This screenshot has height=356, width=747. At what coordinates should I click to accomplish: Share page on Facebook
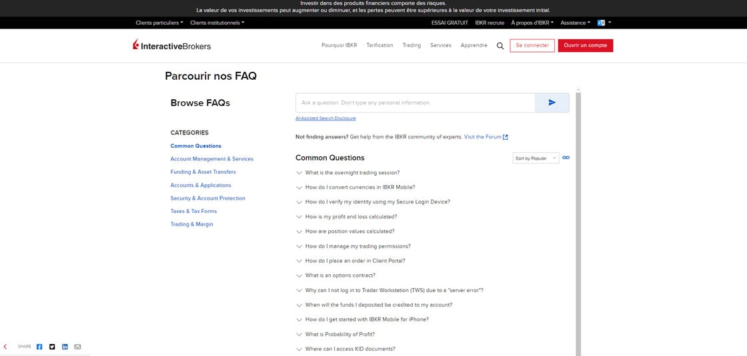pos(39,347)
